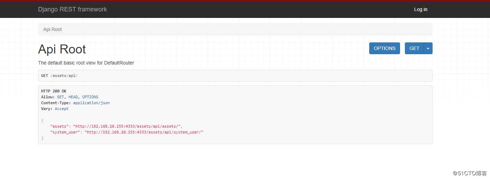Click the GET /assets/api/ request line
The height and width of the screenshot is (179, 490).
click(x=59, y=76)
